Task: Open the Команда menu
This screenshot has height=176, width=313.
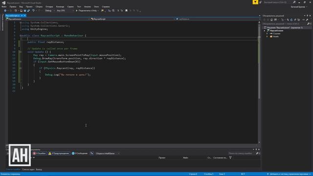Action: (x=60, y=6)
